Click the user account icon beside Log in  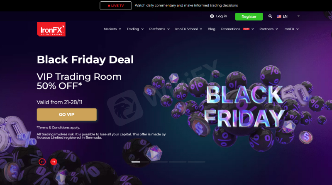[212, 16]
